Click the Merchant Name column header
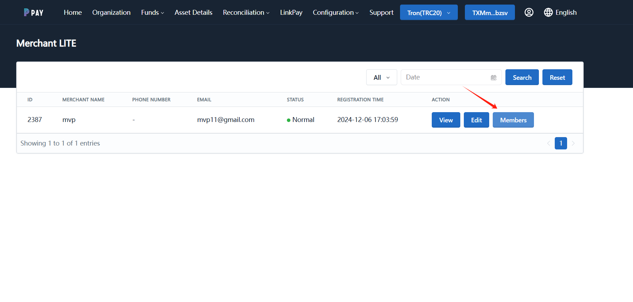This screenshot has height=302, width=633. tap(84, 100)
